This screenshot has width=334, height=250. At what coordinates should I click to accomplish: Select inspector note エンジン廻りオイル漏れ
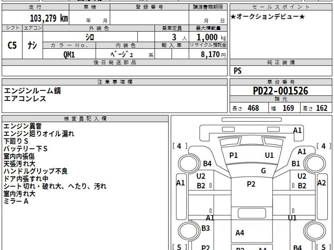point(39,134)
